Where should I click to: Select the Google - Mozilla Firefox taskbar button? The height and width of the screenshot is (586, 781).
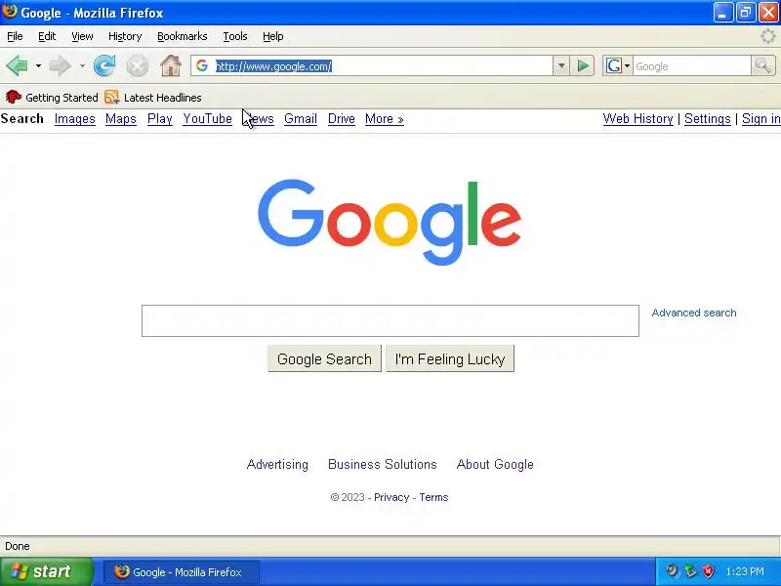click(182, 572)
